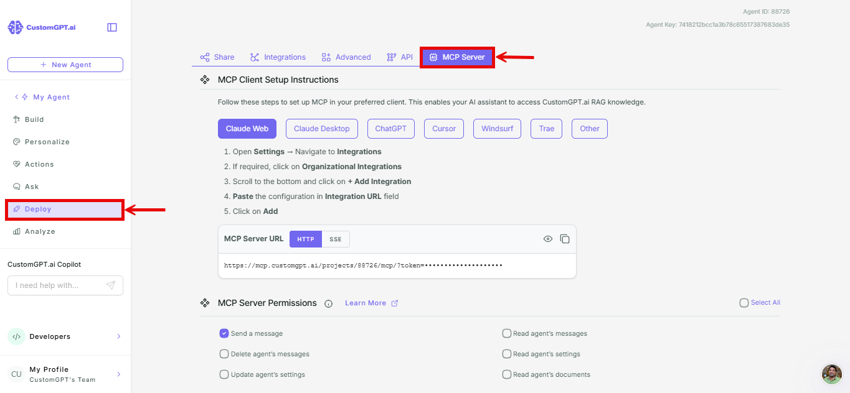
Task: Open the Share tab
Action: 217,57
